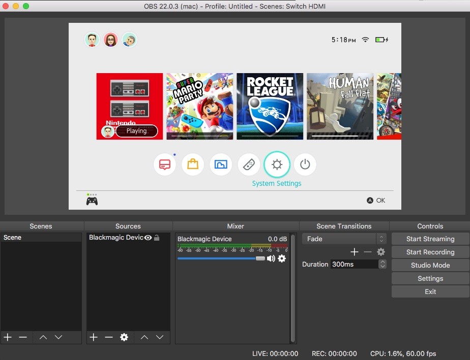Remove the selected scene with minus icon

coord(23,337)
